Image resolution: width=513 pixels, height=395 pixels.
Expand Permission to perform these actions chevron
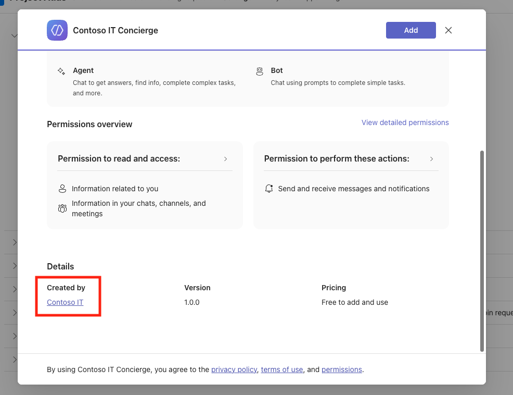431,158
